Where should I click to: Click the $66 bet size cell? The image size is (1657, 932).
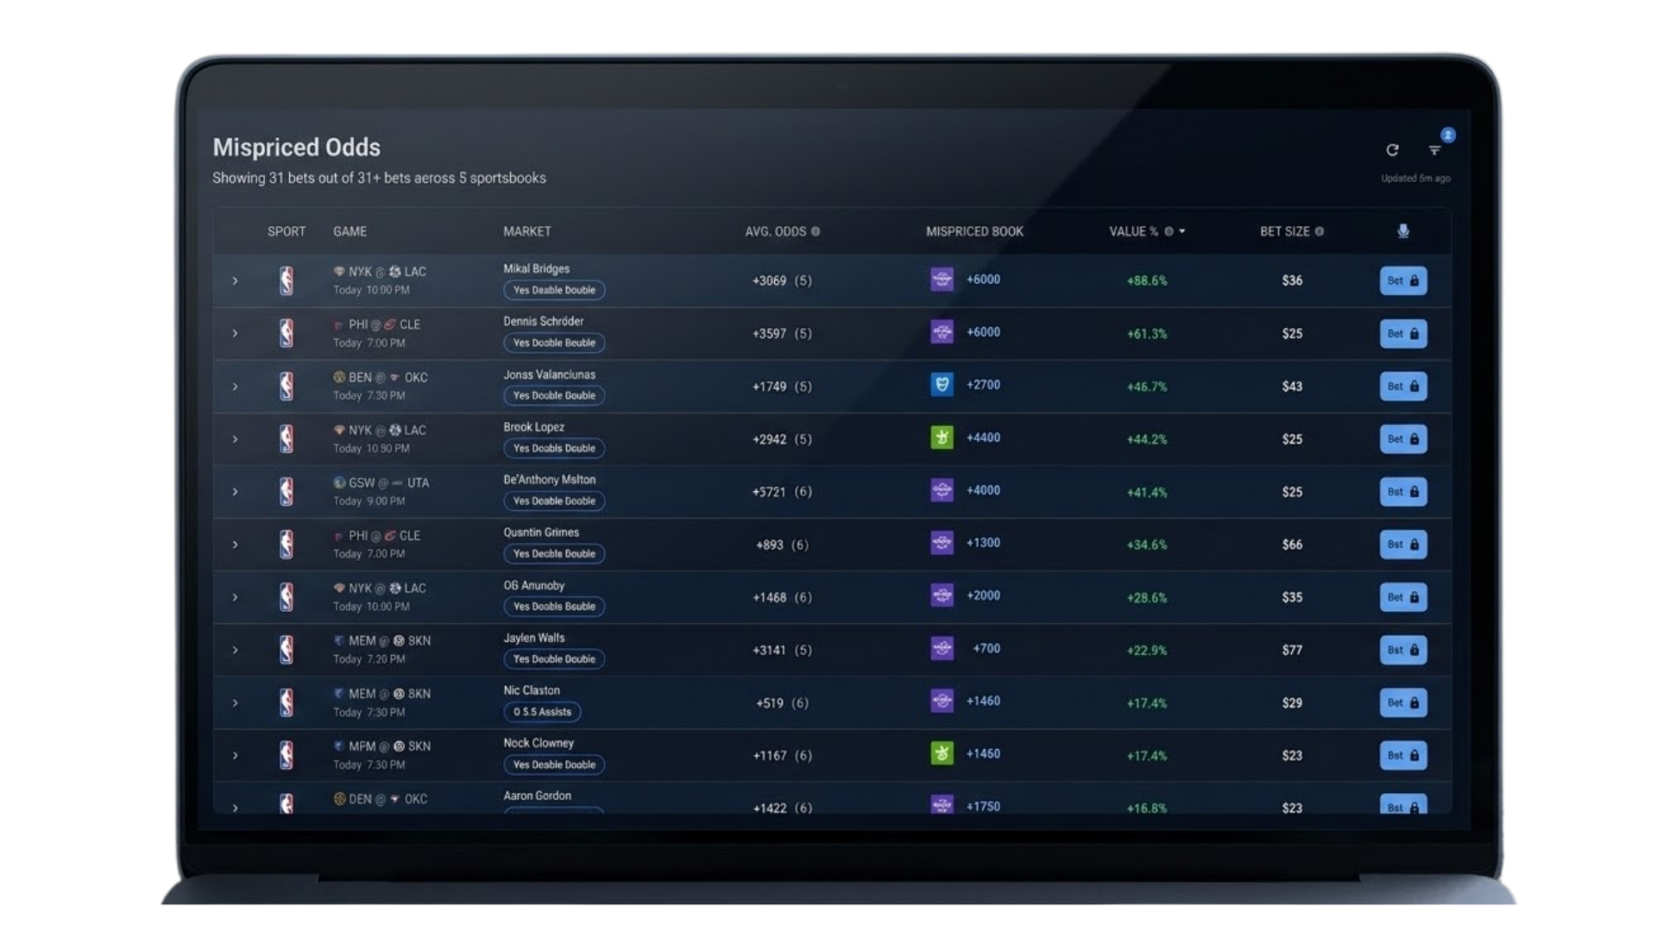1292,545
